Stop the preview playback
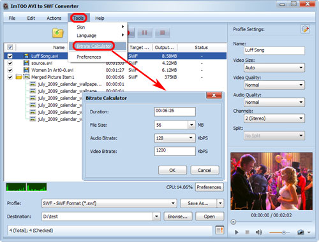 click(x=247, y=232)
